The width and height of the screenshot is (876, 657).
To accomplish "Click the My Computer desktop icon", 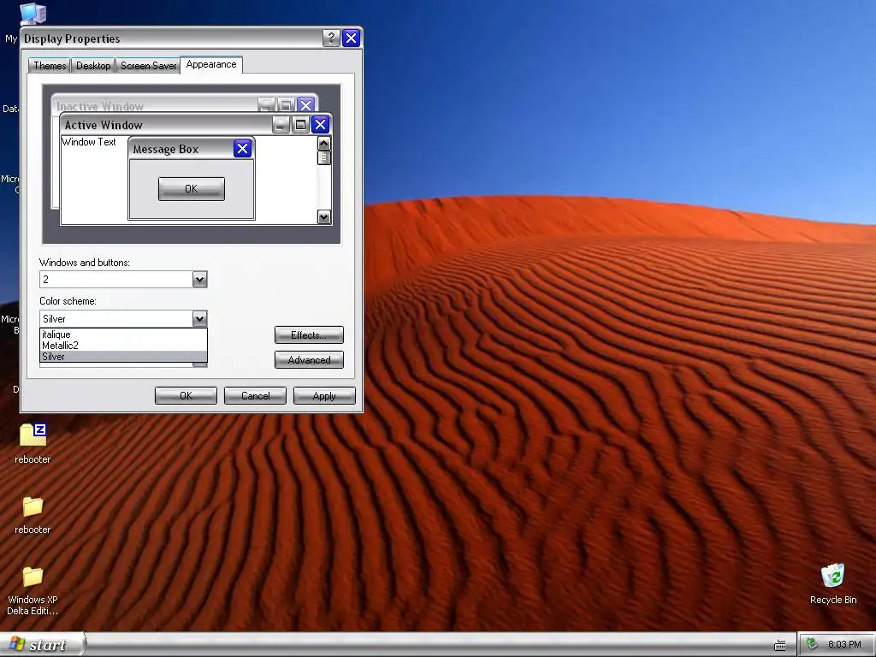I will click(x=33, y=14).
